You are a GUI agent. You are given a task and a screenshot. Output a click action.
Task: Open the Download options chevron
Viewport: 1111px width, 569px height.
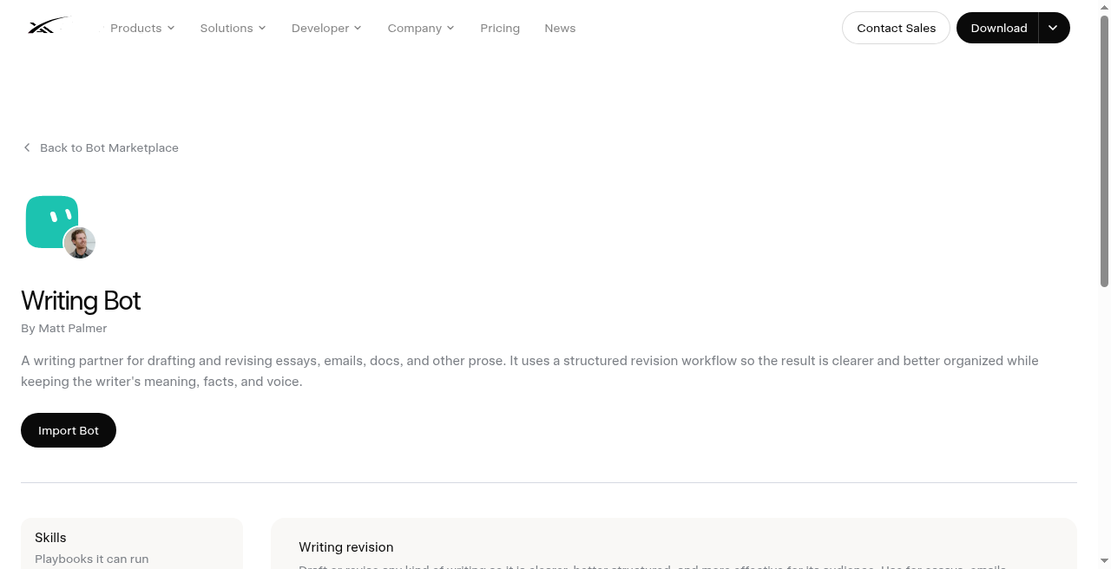tap(1054, 28)
